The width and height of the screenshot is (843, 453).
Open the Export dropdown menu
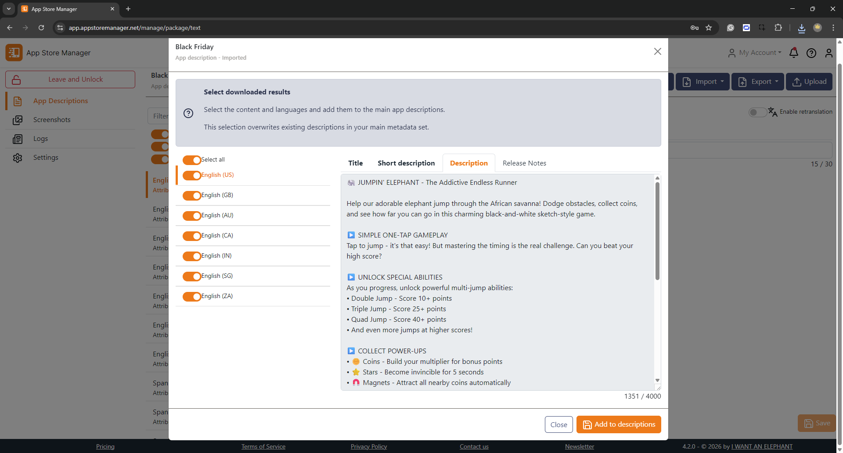click(758, 82)
